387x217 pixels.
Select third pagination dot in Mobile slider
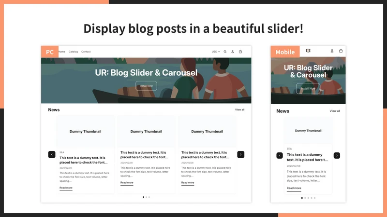(308, 198)
